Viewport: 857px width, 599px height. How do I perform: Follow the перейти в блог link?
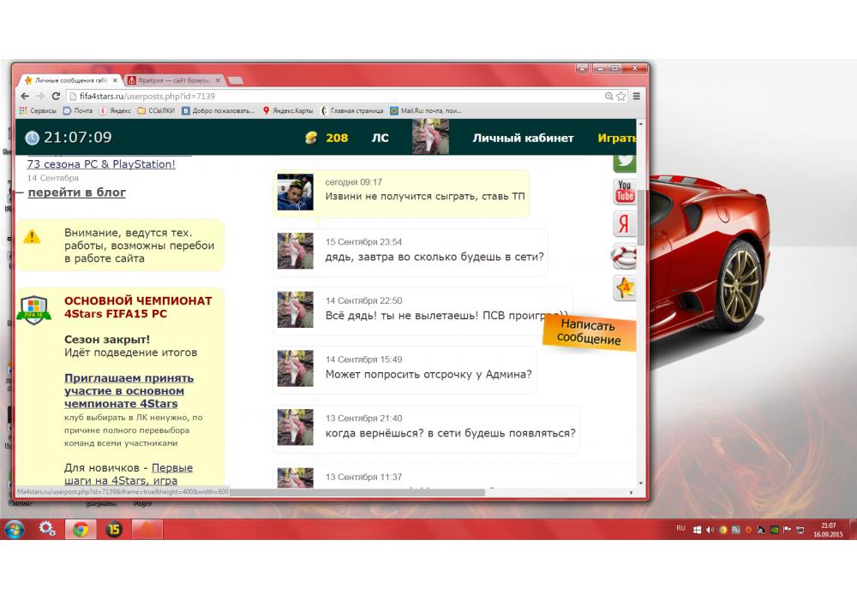tap(76, 193)
